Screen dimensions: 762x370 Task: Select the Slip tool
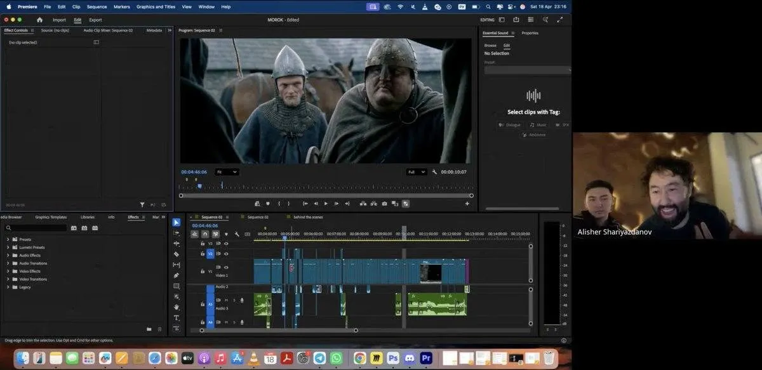pos(177,265)
